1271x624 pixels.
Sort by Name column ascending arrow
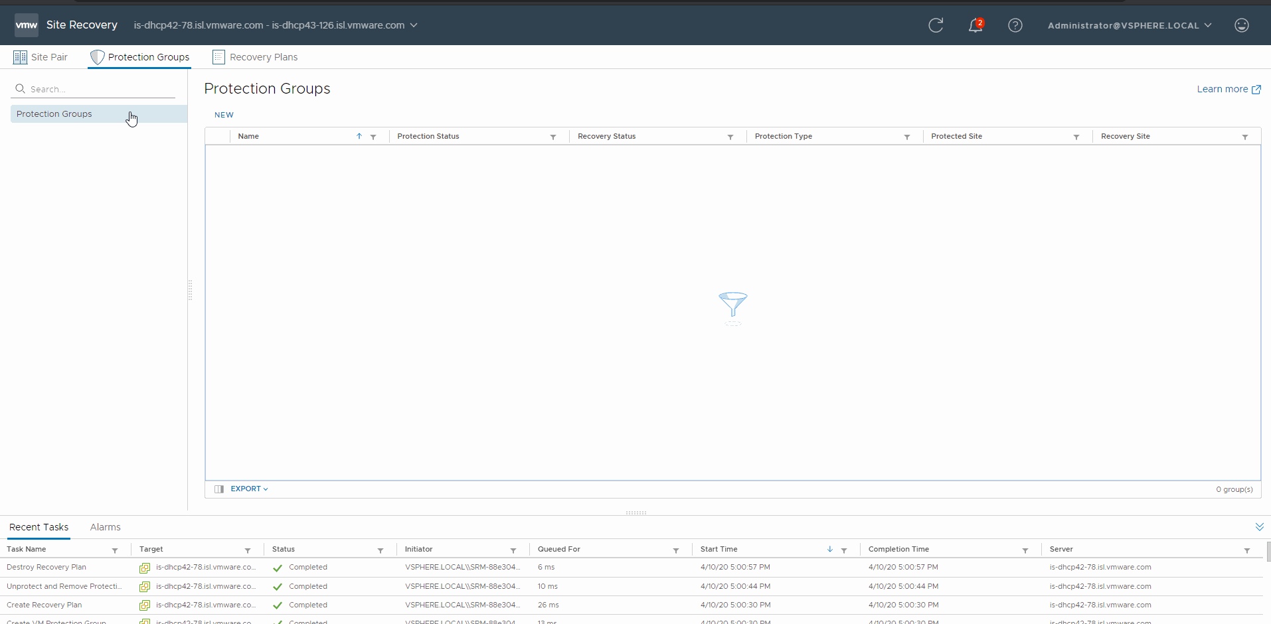click(359, 136)
